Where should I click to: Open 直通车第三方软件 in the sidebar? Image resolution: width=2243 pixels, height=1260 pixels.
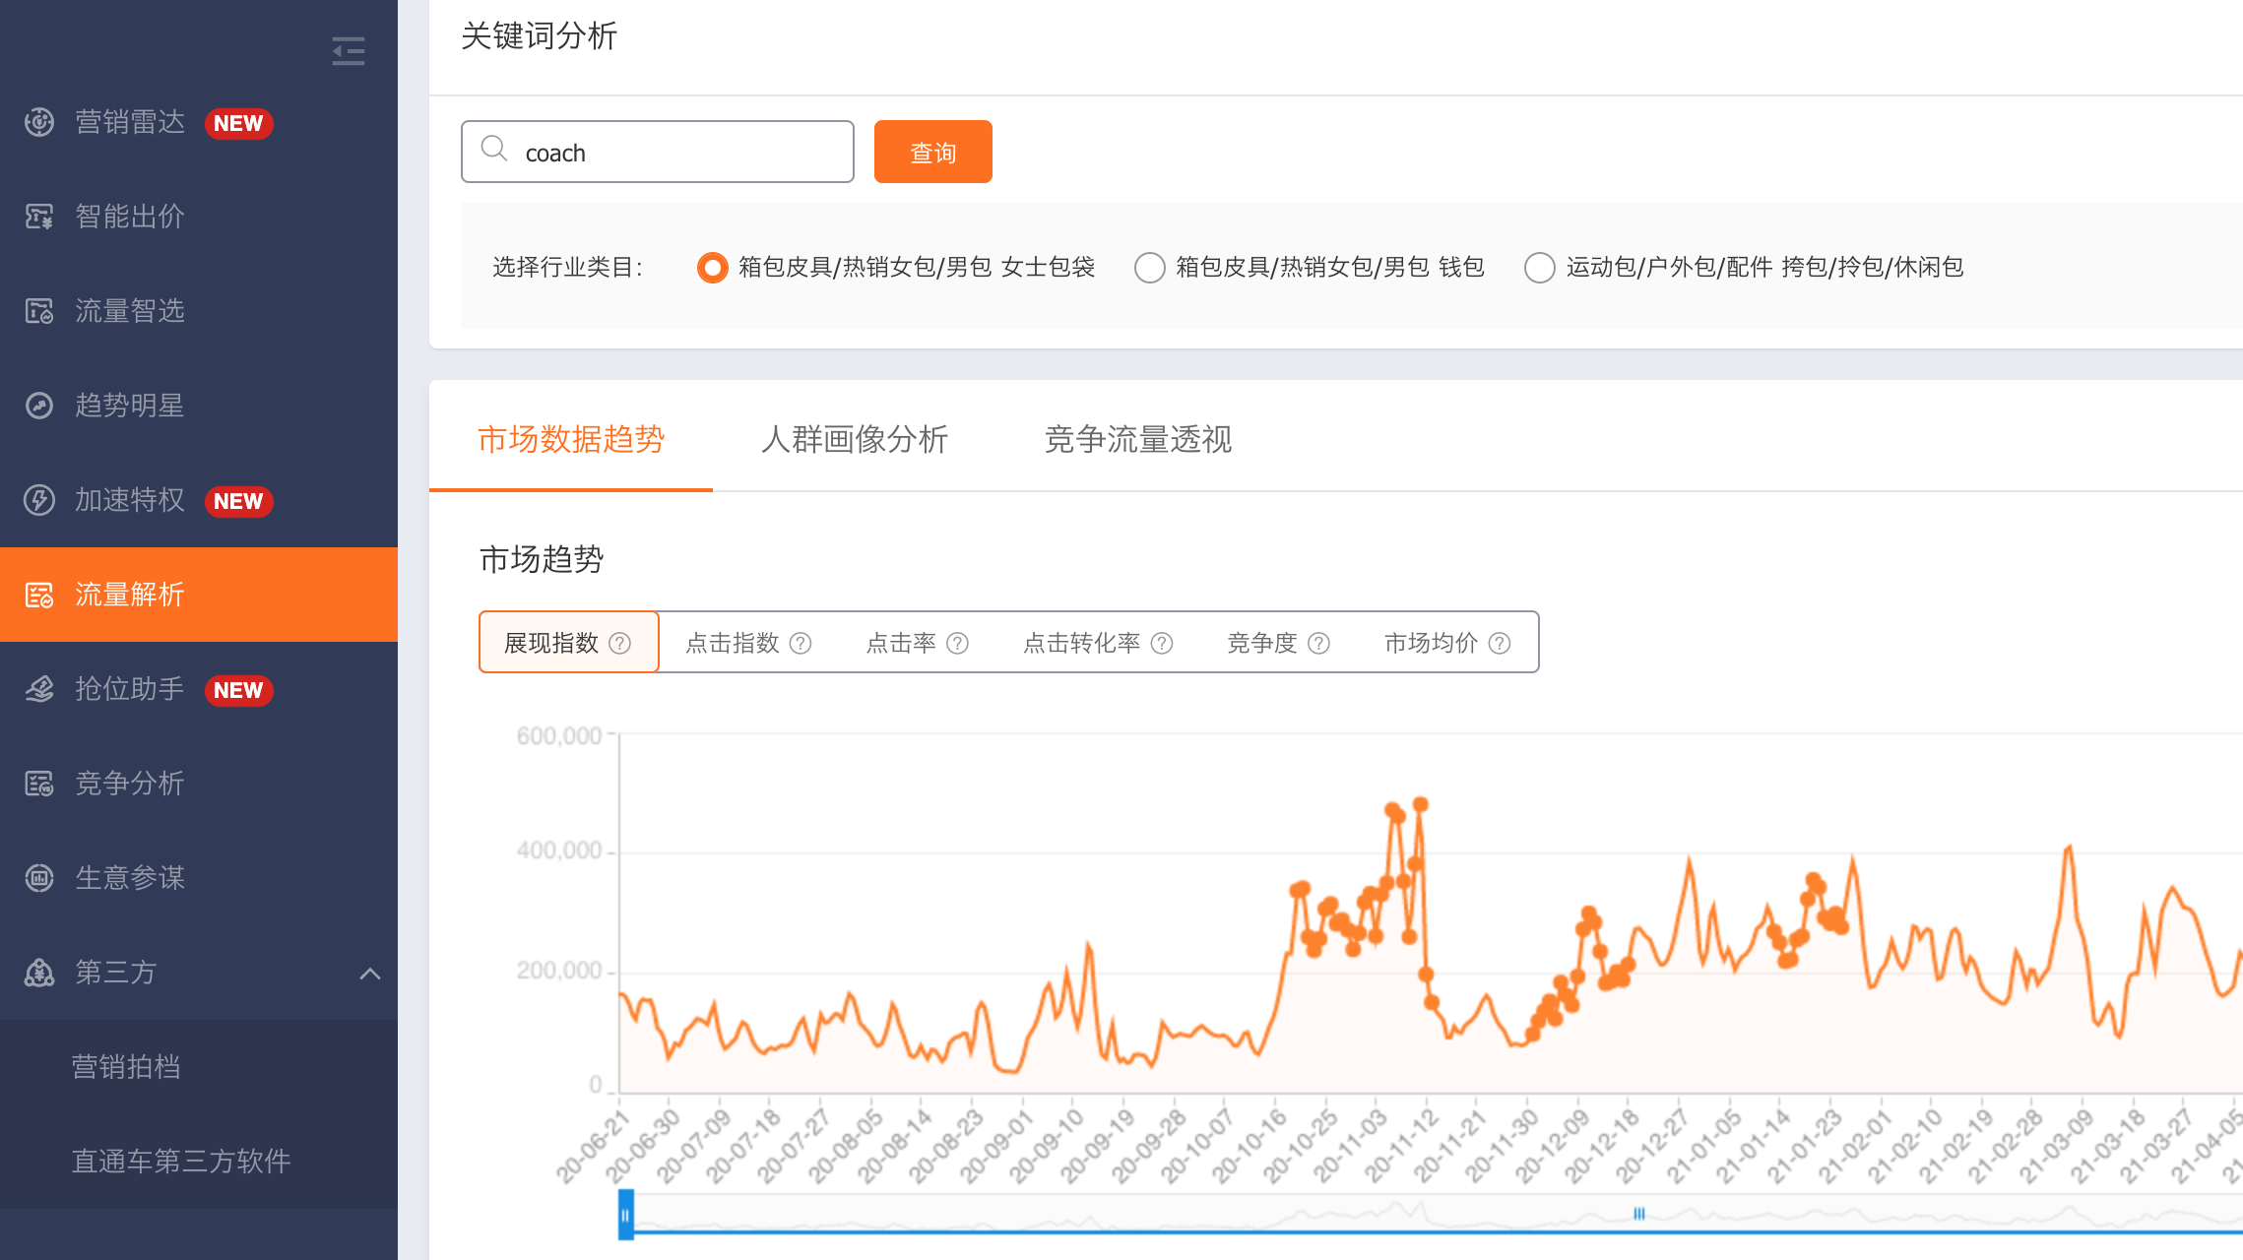pos(181,1162)
